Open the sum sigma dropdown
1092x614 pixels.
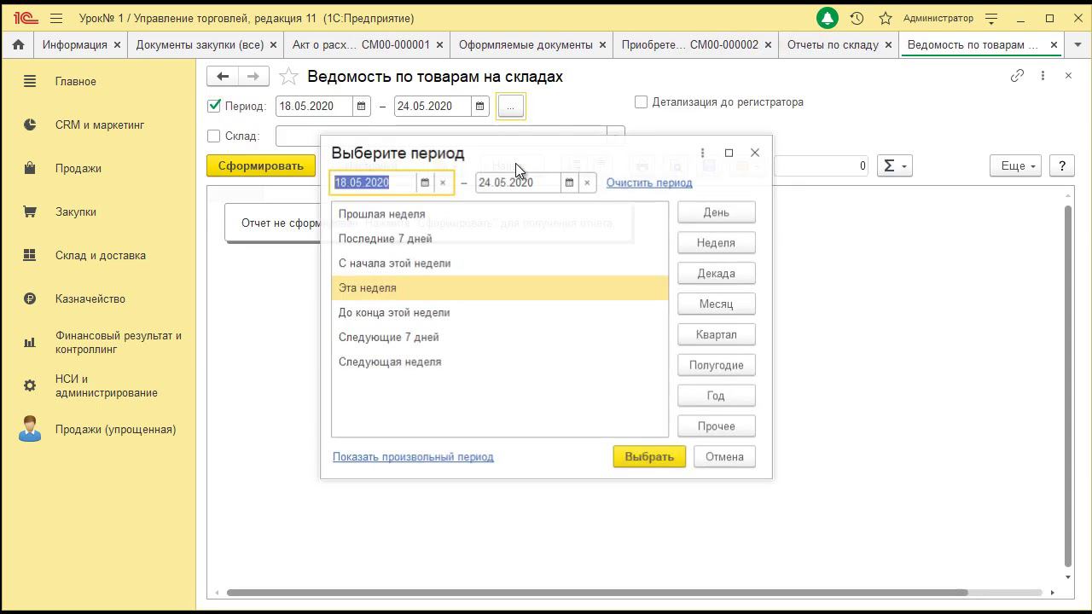click(894, 165)
